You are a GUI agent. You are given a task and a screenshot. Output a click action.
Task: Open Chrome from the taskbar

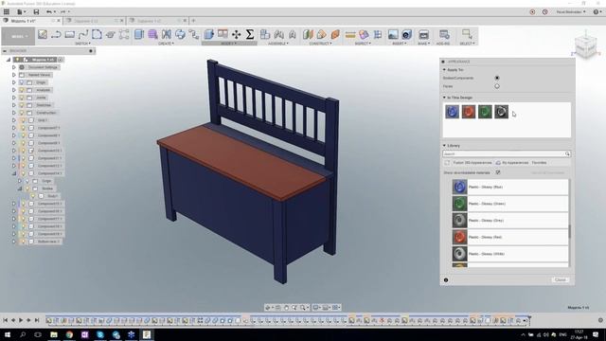click(69, 334)
